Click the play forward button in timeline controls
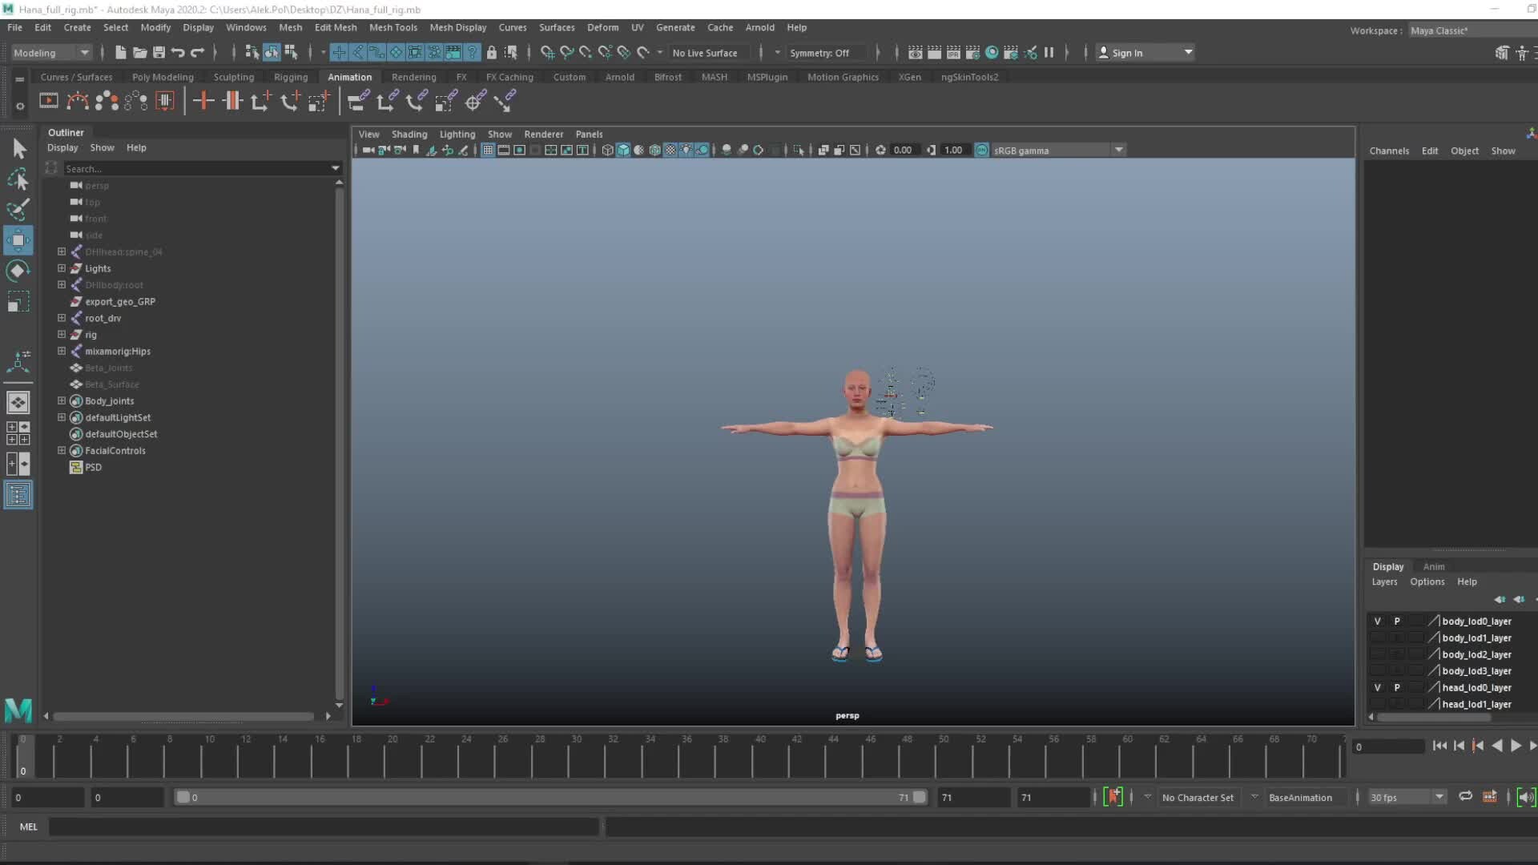The image size is (1538, 865). (1515, 746)
